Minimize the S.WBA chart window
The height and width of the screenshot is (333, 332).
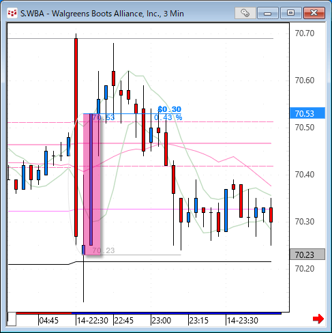point(268,13)
